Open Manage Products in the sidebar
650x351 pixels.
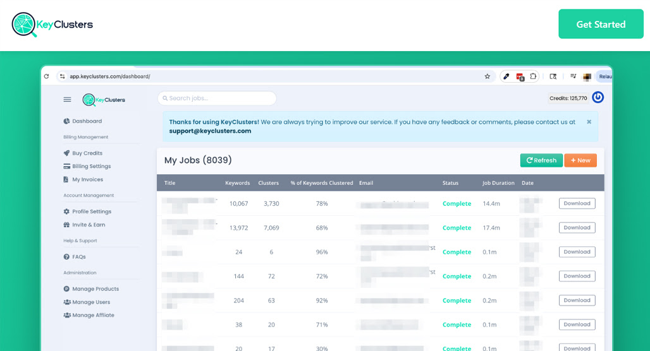(91, 289)
